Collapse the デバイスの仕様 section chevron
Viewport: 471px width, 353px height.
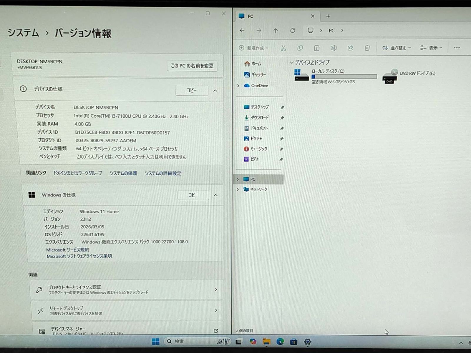coord(215,91)
